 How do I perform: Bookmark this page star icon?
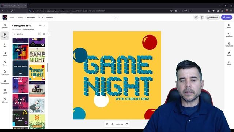(171, 11)
